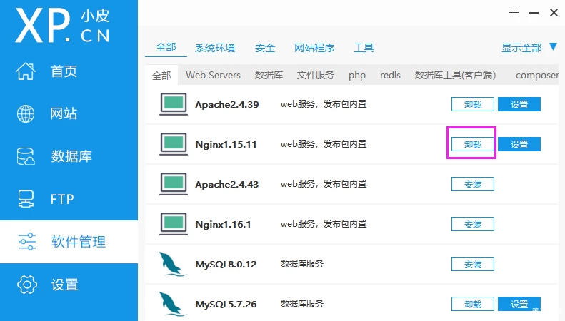Click the Apache2.4.39 name text
This screenshot has width=565, height=321.
tap(227, 105)
